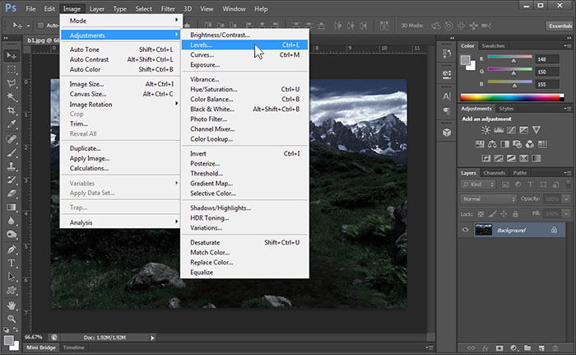Toggle lock transparent pixels in Layers panel
This screenshot has width=576, height=355.
(481, 213)
